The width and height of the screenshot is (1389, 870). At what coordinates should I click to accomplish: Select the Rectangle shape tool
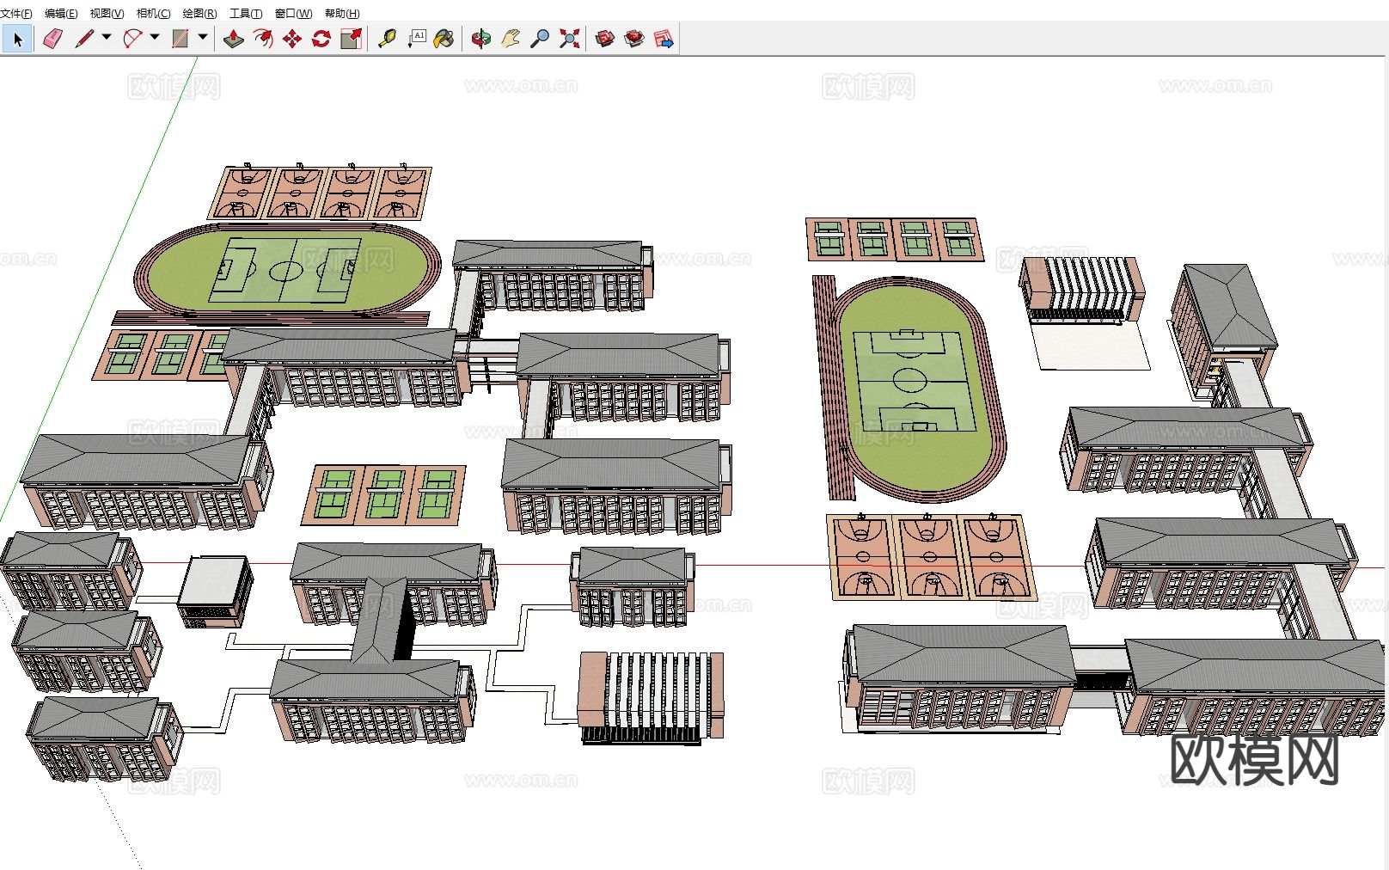click(181, 39)
